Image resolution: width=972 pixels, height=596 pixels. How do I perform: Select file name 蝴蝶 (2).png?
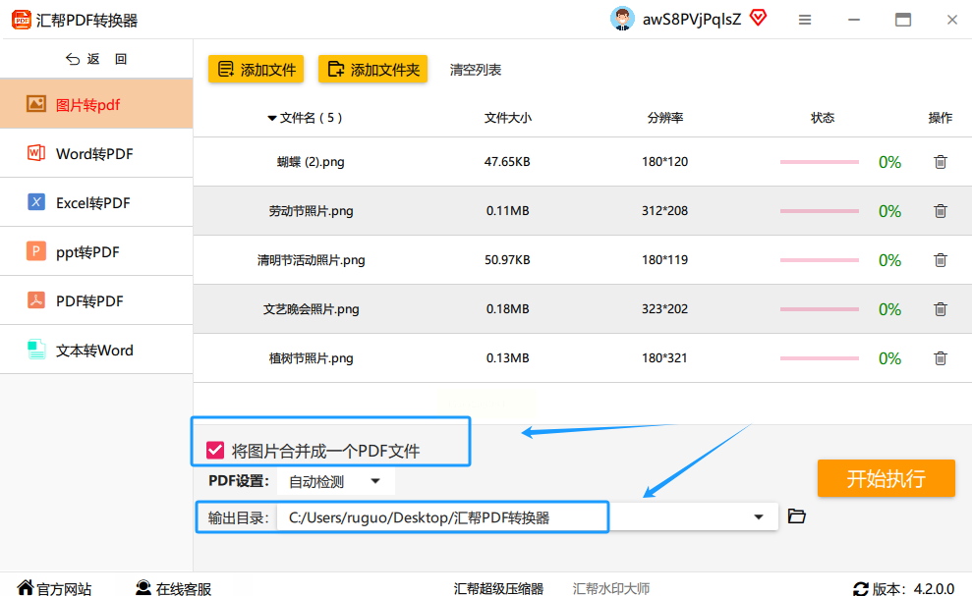tap(311, 162)
